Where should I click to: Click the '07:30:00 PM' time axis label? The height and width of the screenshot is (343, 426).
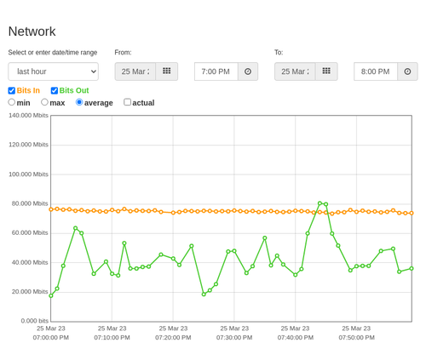234,338
